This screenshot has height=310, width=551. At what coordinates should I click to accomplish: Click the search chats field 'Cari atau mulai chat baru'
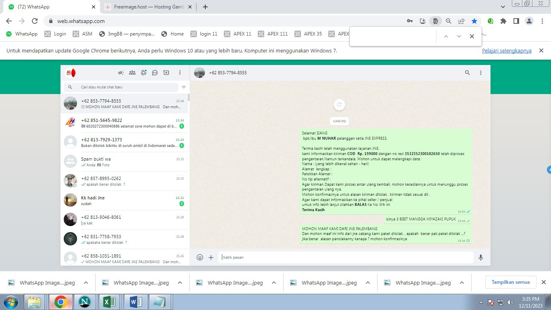[121, 87]
